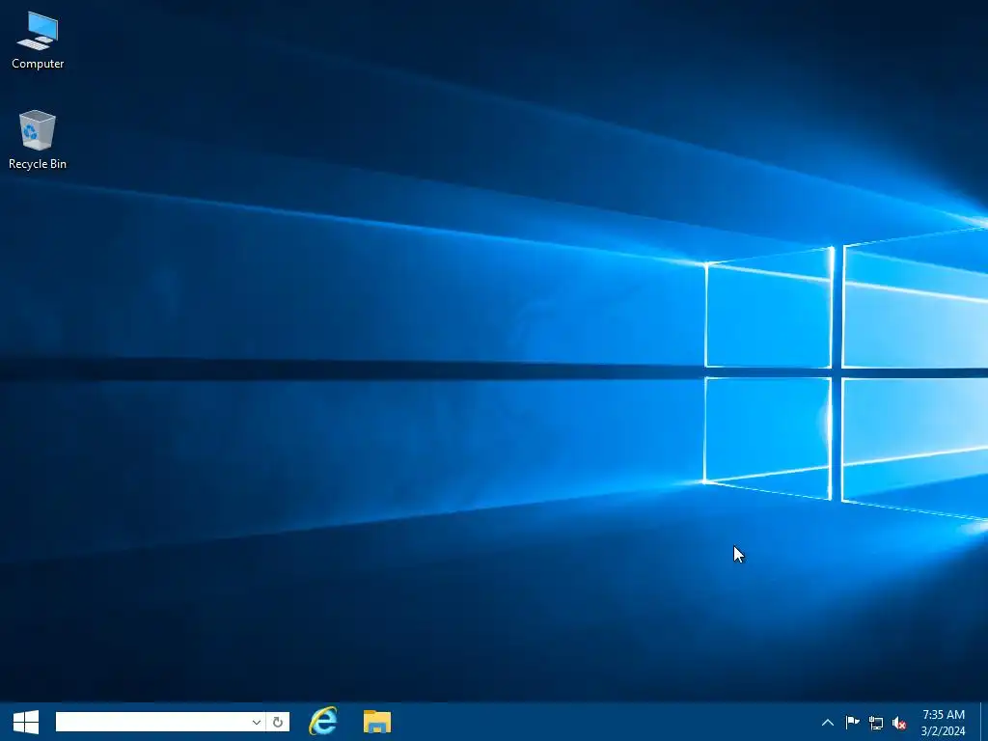Click inside the taskbar address input field
Screen dimensions: 988x741
coord(151,722)
